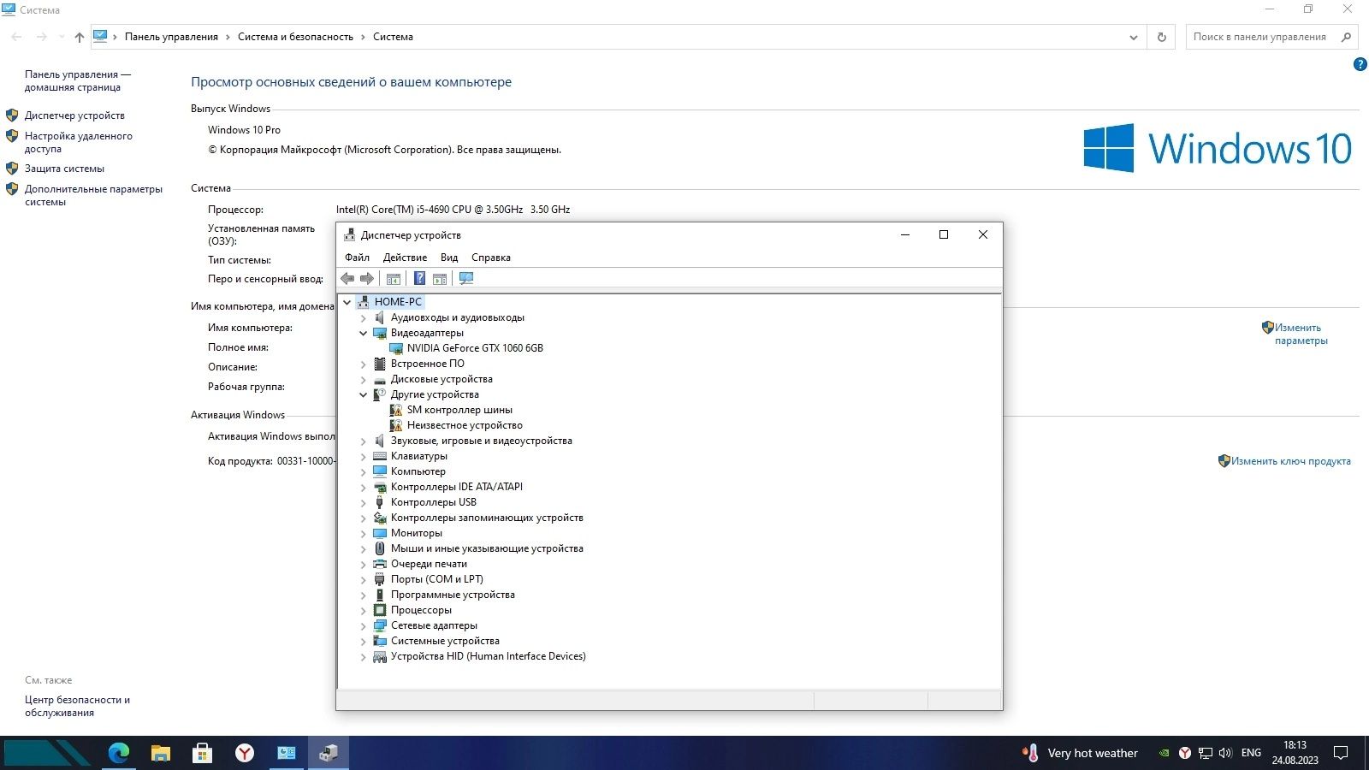The width and height of the screenshot is (1369, 770).
Task: Click the volume speaker tray icon
Action: [1225, 753]
